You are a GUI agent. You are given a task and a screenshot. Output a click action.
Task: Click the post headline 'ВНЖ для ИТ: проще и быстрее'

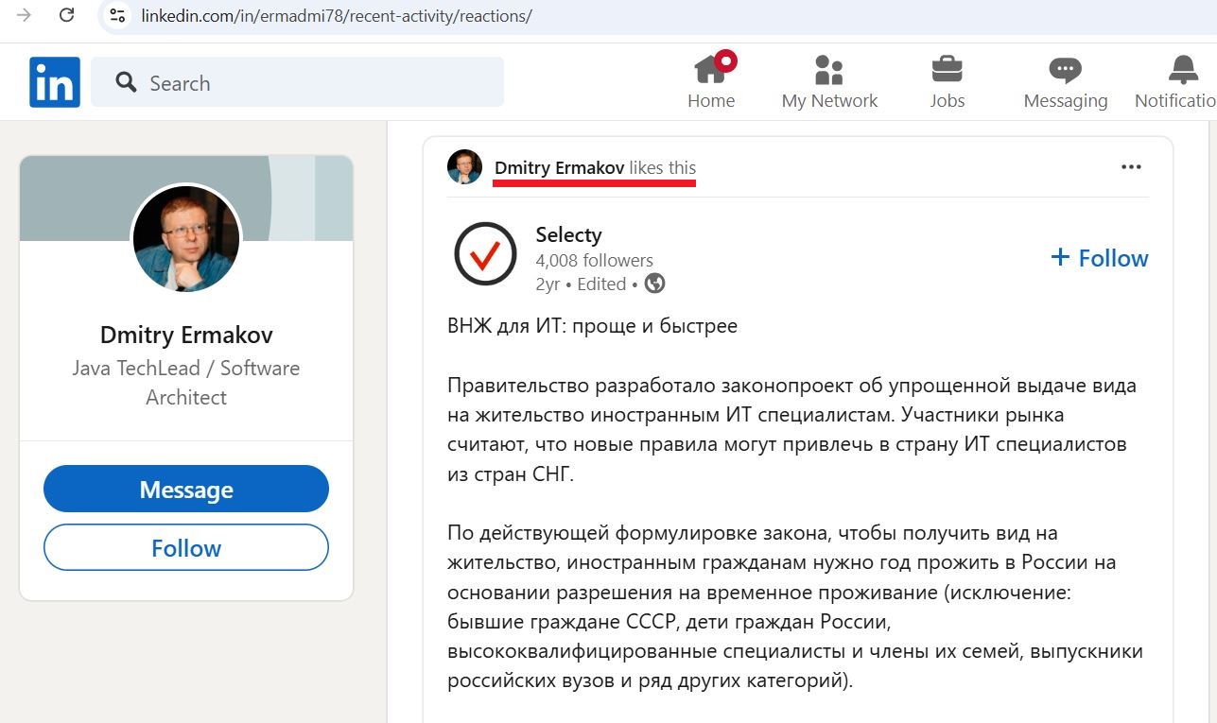[x=592, y=326]
